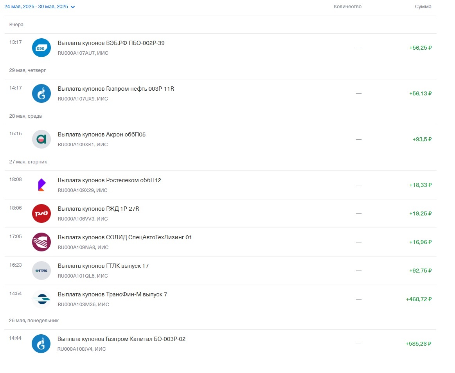Click the ТрансФин-М logo icon
Screen dimensions: 455x373
41,299
